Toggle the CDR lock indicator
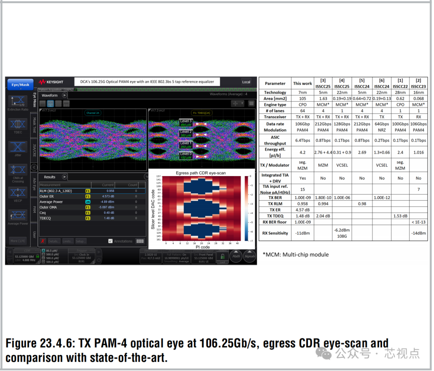434x371 pixels. (x=37, y=256)
